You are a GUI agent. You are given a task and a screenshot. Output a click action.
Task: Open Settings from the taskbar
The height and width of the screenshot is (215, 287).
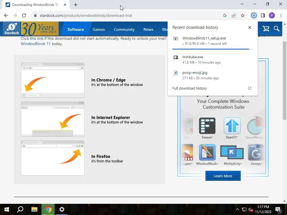(62, 209)
